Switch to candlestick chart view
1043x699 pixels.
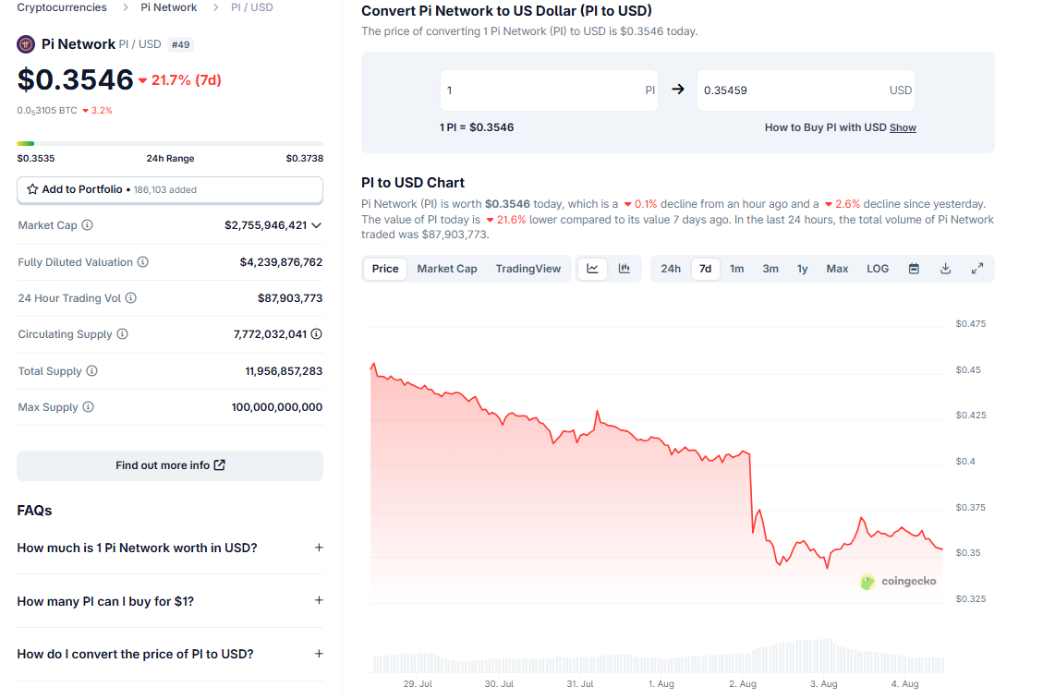coord(624,269)
